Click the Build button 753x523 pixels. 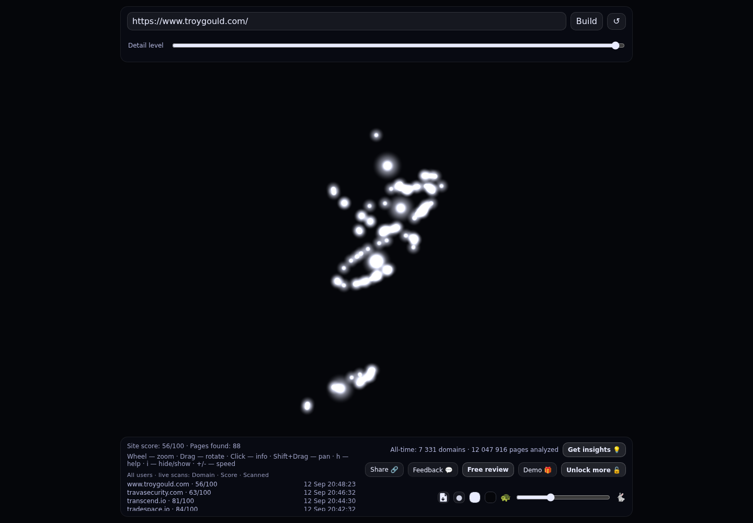coord(587,21)
